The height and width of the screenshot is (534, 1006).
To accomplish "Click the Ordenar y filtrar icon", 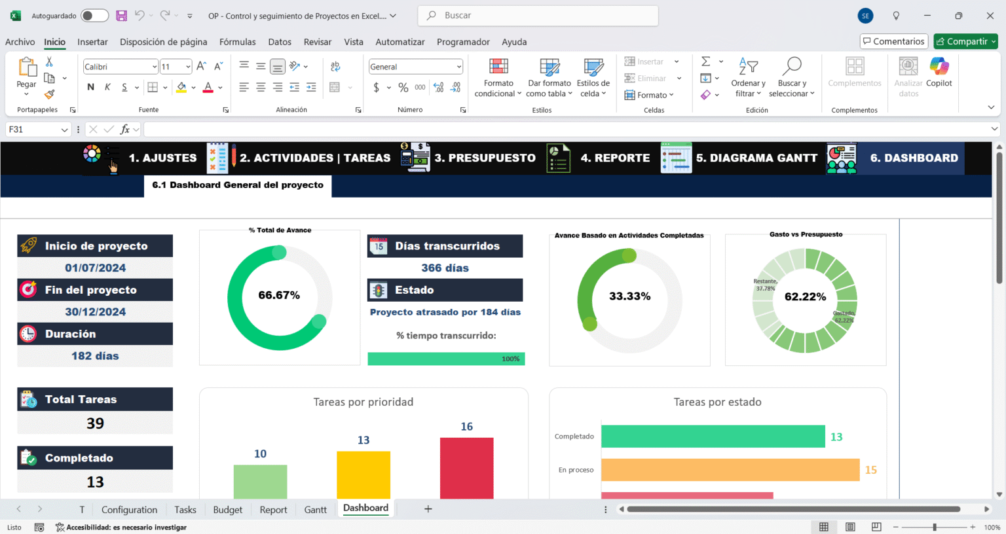I will [747, 77].
